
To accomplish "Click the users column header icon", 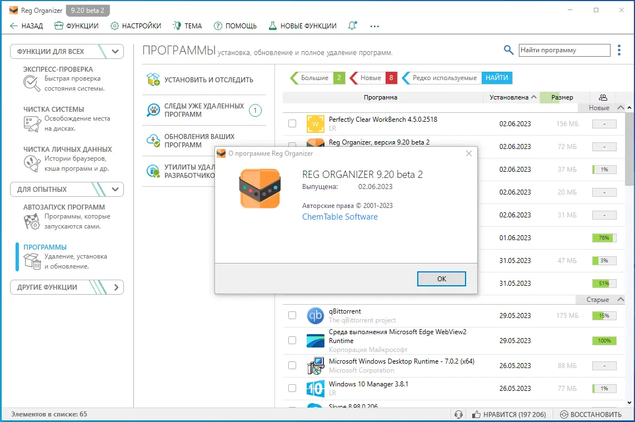I will click(x=603, y=97).
